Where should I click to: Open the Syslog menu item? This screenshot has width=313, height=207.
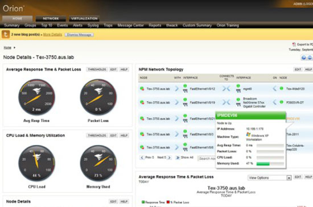(93, 26)
